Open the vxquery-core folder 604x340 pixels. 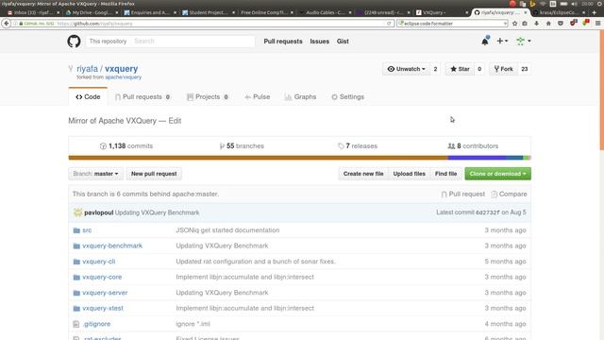click(102, 277)
